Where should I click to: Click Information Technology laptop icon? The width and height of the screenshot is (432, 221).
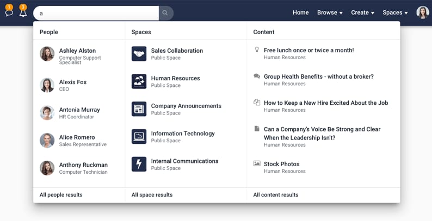click(139, 136)
